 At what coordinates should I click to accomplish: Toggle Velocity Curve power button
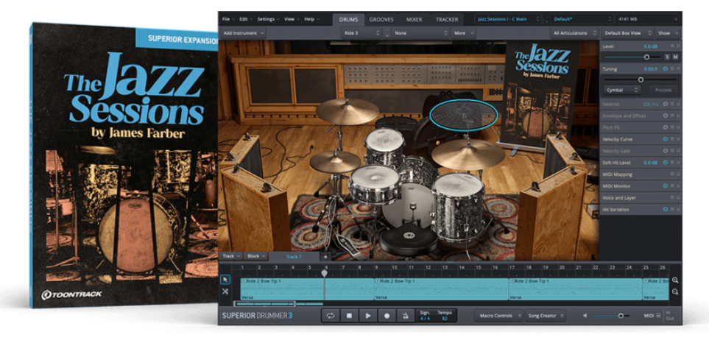[x=665, y=139]
